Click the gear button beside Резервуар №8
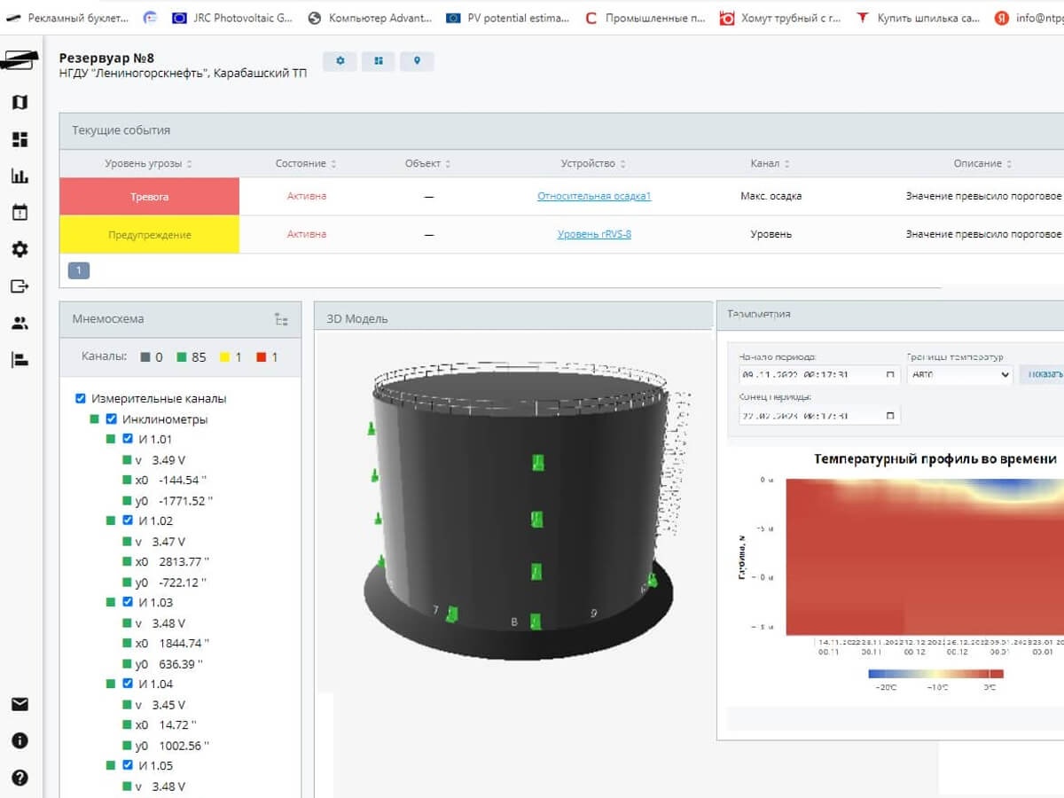 tap(340, 61)
